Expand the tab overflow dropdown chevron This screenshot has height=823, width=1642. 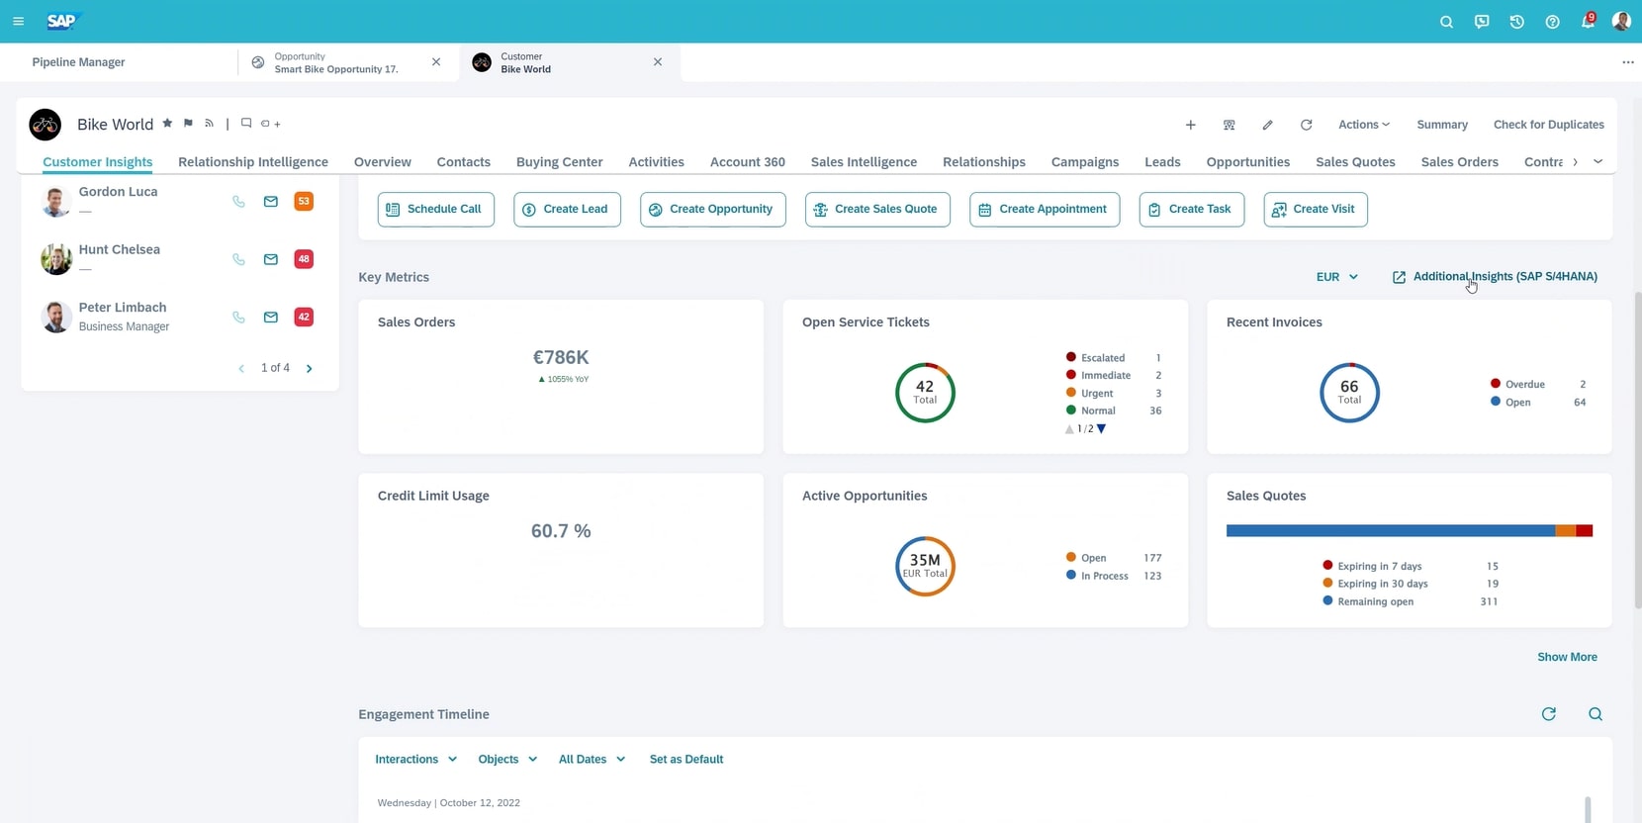click(x=1598, y=161)
